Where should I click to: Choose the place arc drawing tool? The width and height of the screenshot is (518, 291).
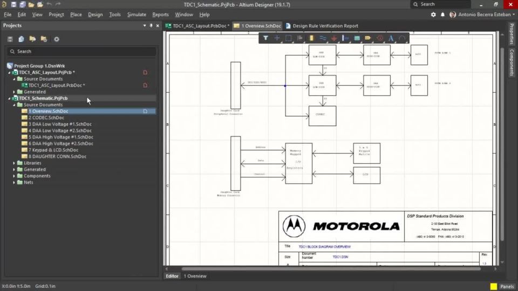point(402,38)
